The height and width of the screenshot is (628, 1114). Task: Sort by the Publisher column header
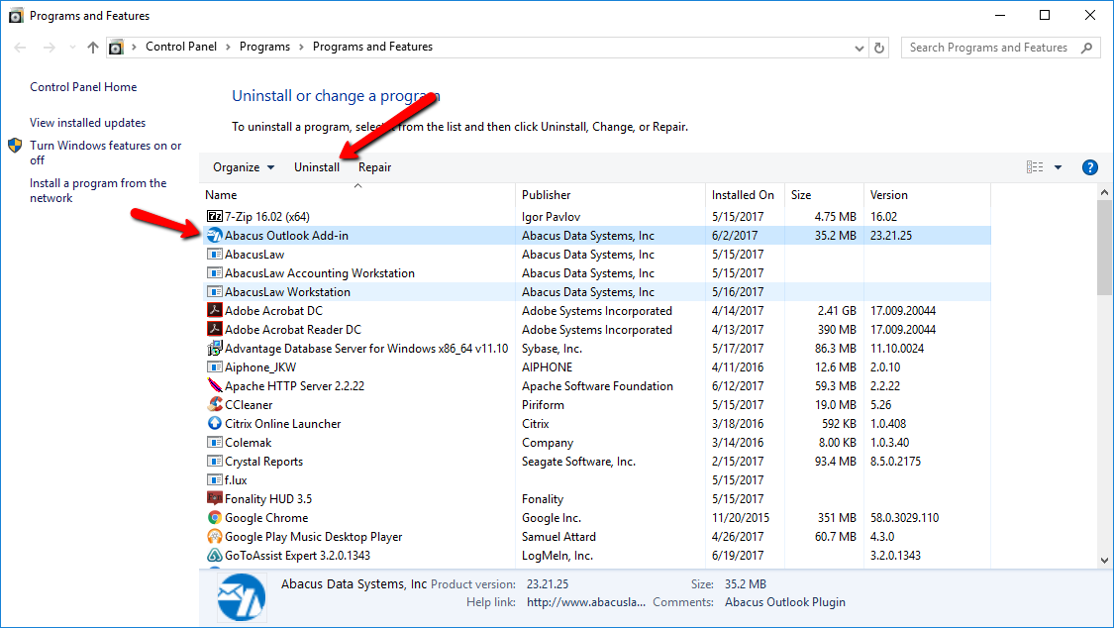coord(610,195)
